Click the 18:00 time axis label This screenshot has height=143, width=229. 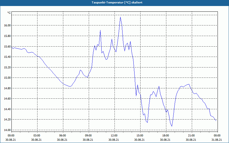click(166, 136)
